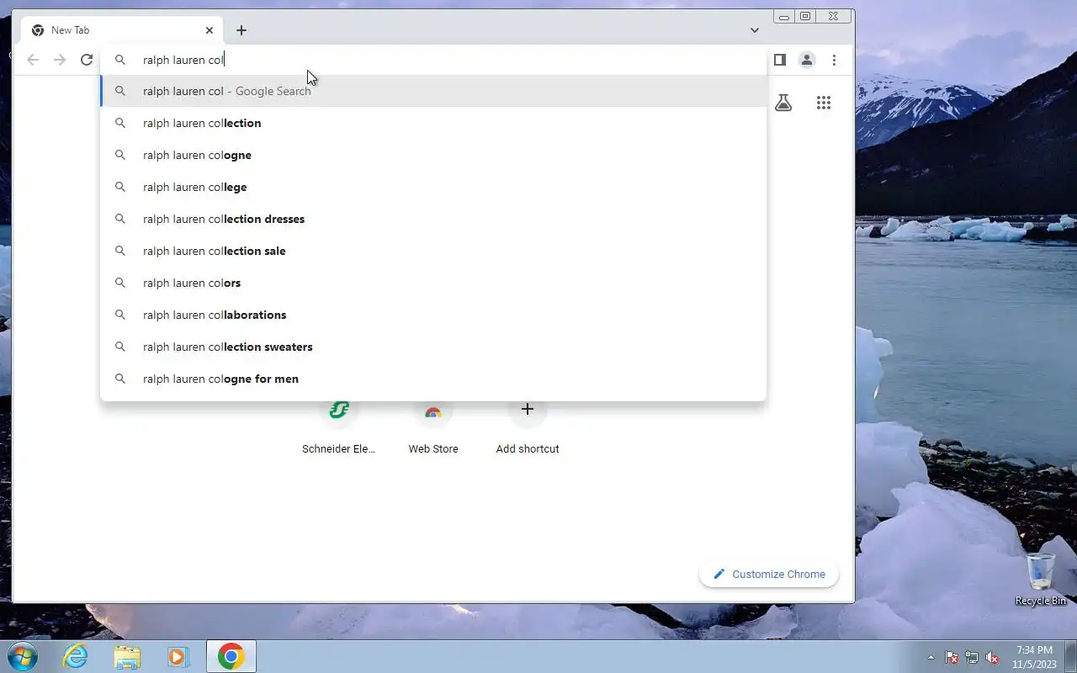This screenshot has height=673, width=1077.
Task: Choose 'ralph lauren col - Google Search' suggestion
Action: 433,91
